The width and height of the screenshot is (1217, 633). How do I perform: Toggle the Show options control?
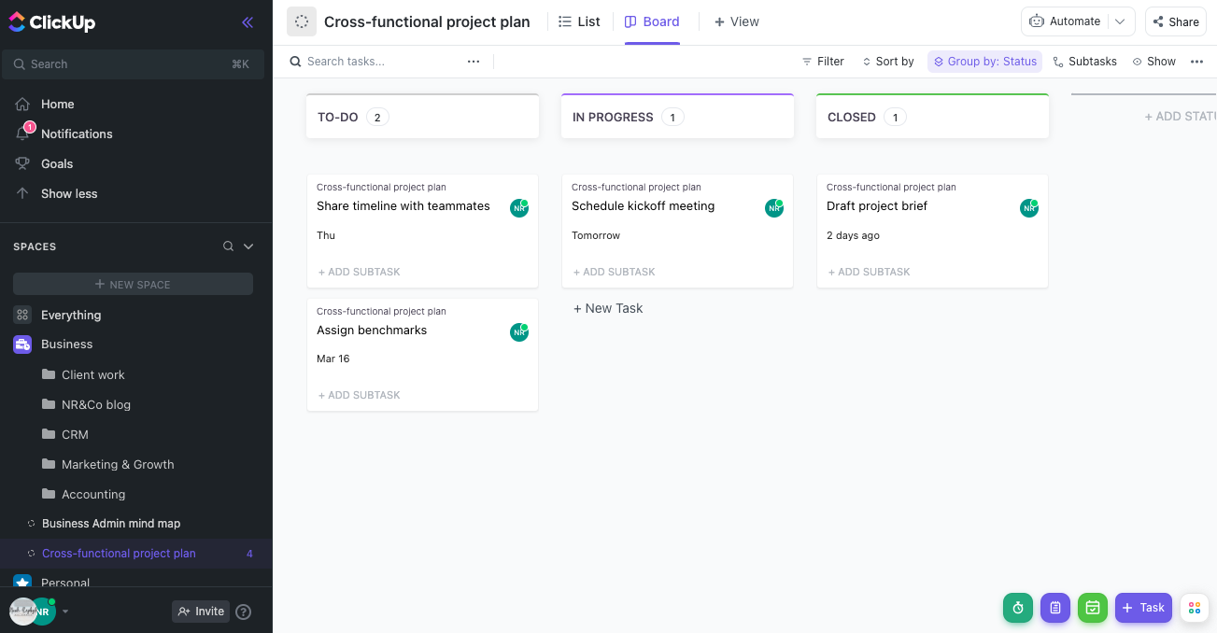tap(1153, 62)
